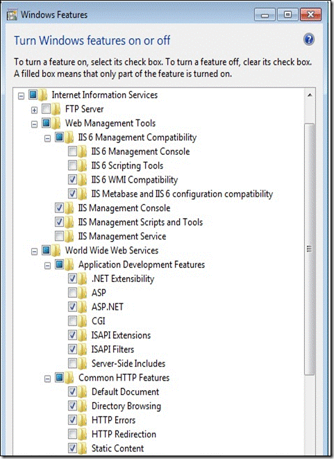
Task: Enable the HTTP Redirection checkbox
Action: [73, 434]
